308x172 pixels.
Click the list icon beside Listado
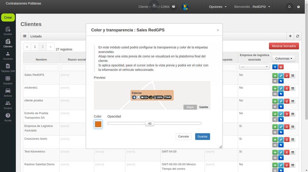[x=25, y=36]
